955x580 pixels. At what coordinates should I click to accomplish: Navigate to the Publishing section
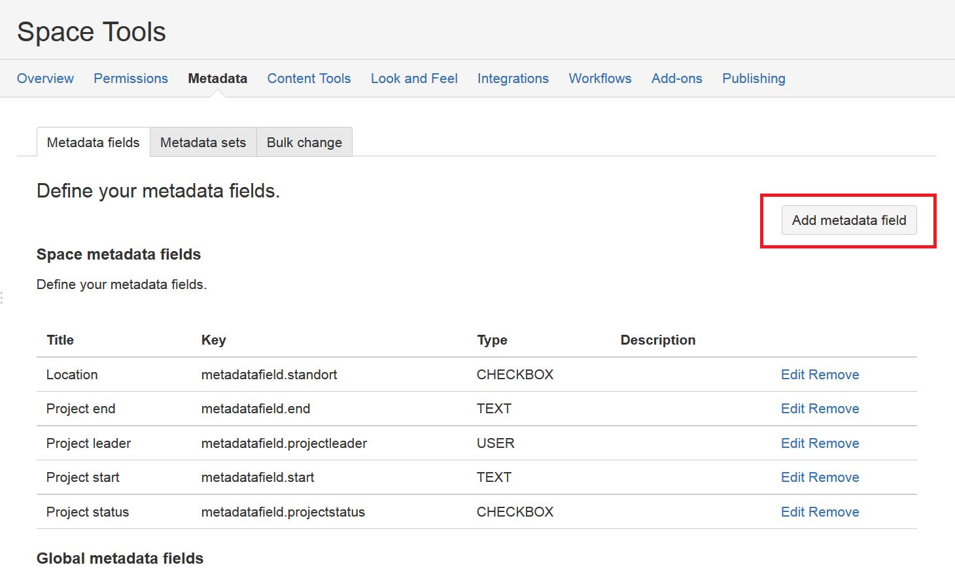(754, 78)
